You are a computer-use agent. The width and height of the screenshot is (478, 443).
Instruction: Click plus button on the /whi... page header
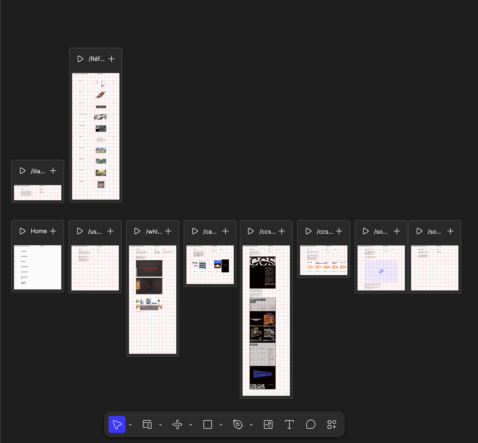point(168,231)
